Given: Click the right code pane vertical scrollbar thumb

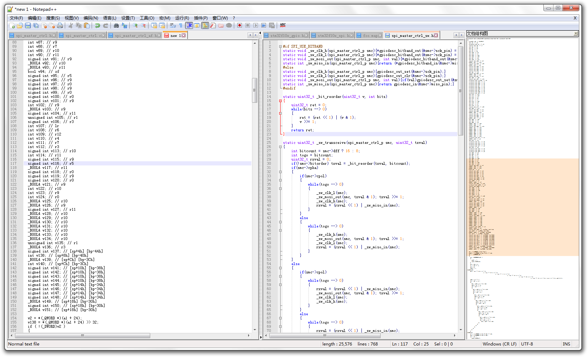Looking at the screenshot, I should [x=461, y=91].
